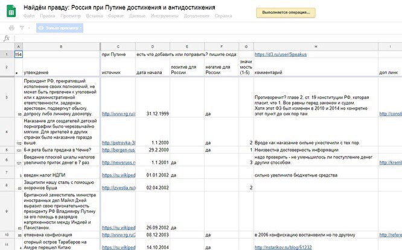Open the ru.wikipedia link in НДПИ row
This screenshot has width=402, height=250.
pyautogui.click(x=118, y=175)
